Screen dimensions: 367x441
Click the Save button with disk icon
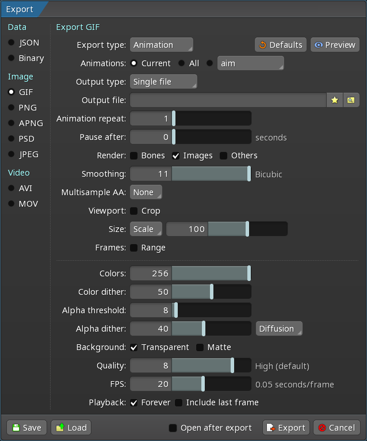pyautogui.click(x=26, y=428)
